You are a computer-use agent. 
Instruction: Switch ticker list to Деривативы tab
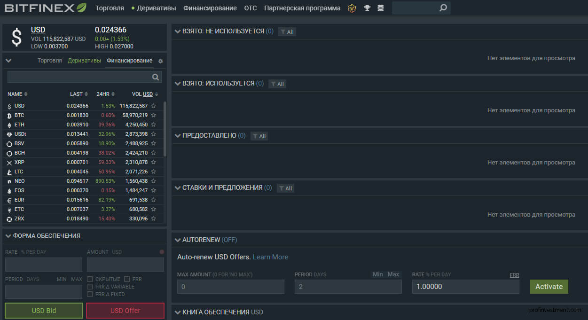coord(84,61)
